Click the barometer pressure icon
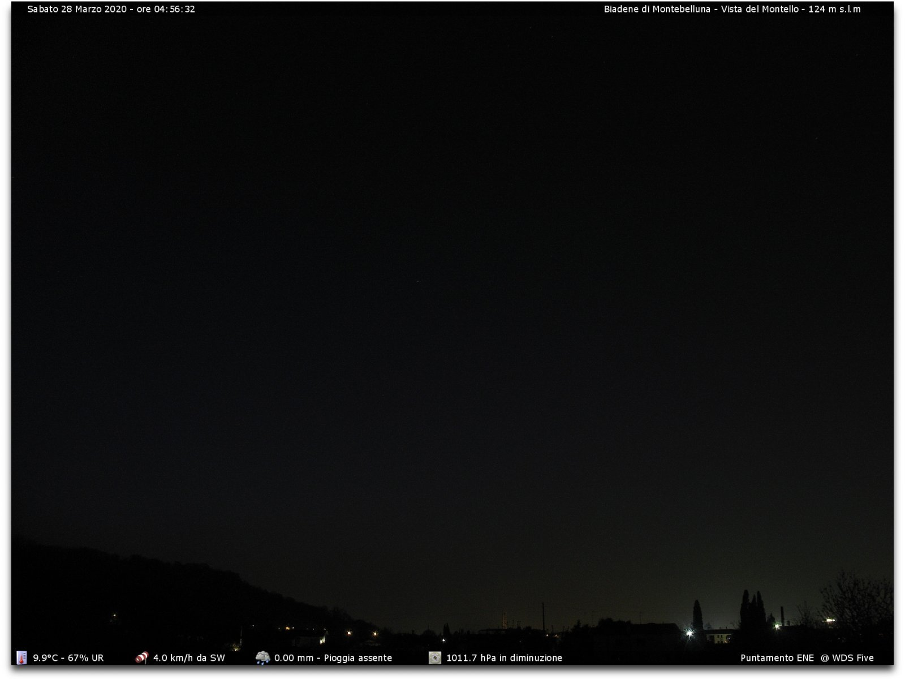 point(434,657)
